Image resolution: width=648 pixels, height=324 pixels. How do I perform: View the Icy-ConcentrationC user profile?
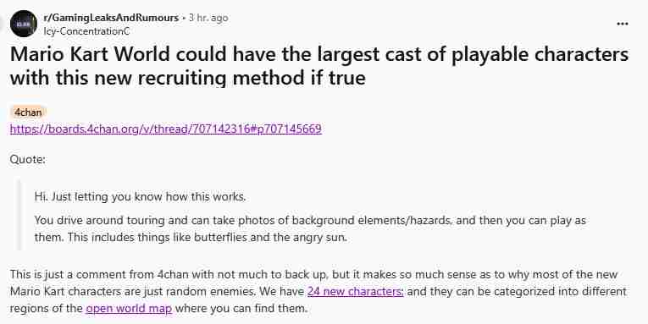tap(86, 31)
